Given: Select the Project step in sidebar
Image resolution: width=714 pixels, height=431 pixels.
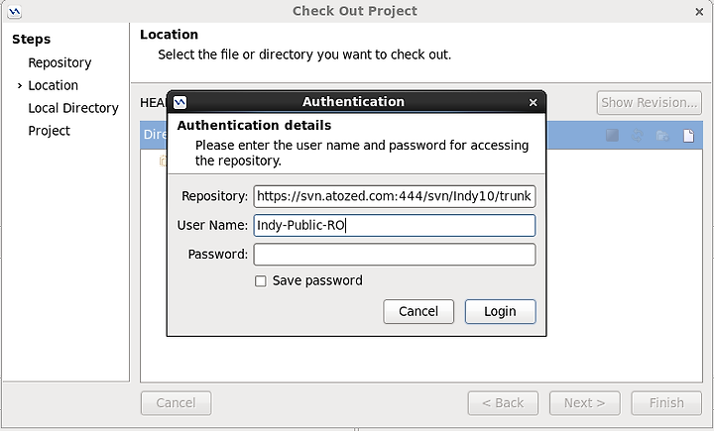Looking at the screenshot, I should point(50,131).
